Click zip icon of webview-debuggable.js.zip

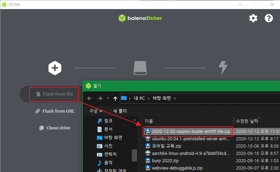point(148,168)
